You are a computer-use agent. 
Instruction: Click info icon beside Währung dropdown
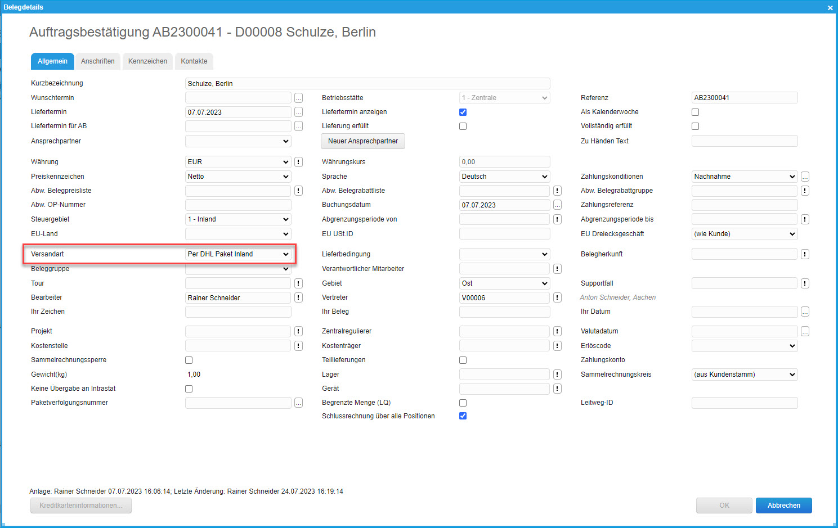click(298, 162)
